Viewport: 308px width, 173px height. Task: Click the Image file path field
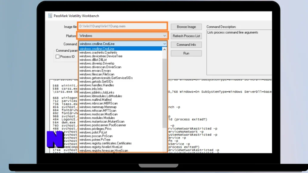pyautogui.click(x=122, y=26)
